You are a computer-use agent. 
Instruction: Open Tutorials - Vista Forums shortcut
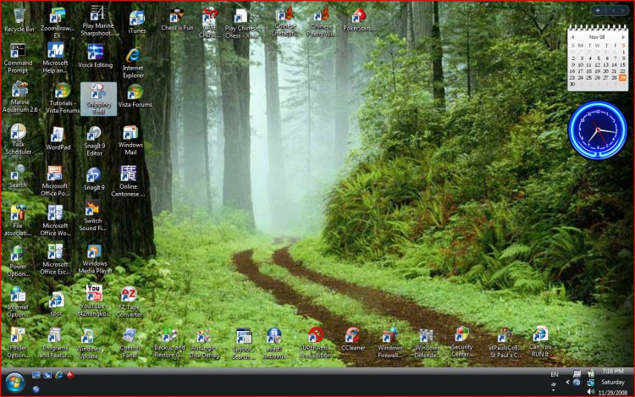[x=62, y=98]
